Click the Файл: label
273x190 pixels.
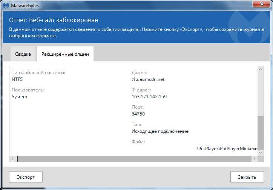click(x=138, y=142)
